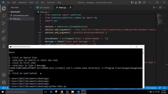Click Main.py breadcrumb item
168x94 pixels.
(x=44, y=12)
